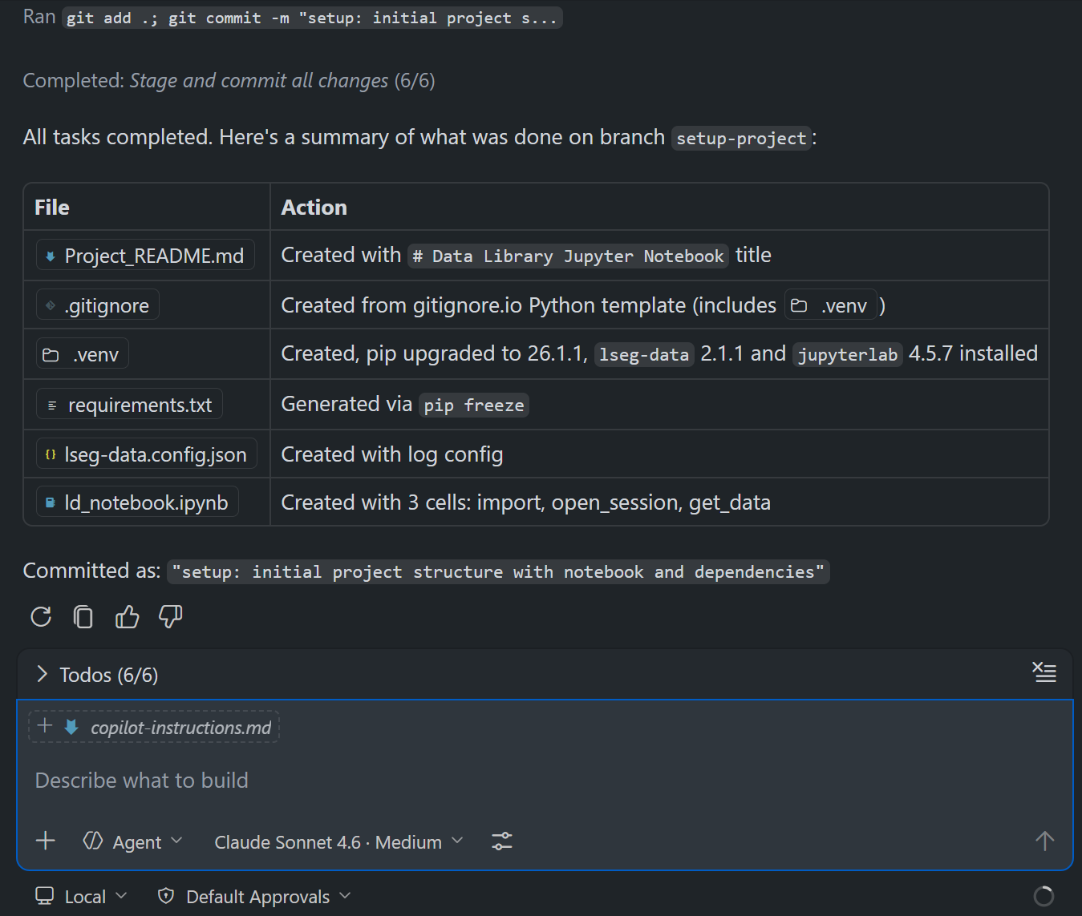Viewport: 1082px width, 916px height.
Task: Expand the Todos (6/6) section
Action: coord(97,675)
